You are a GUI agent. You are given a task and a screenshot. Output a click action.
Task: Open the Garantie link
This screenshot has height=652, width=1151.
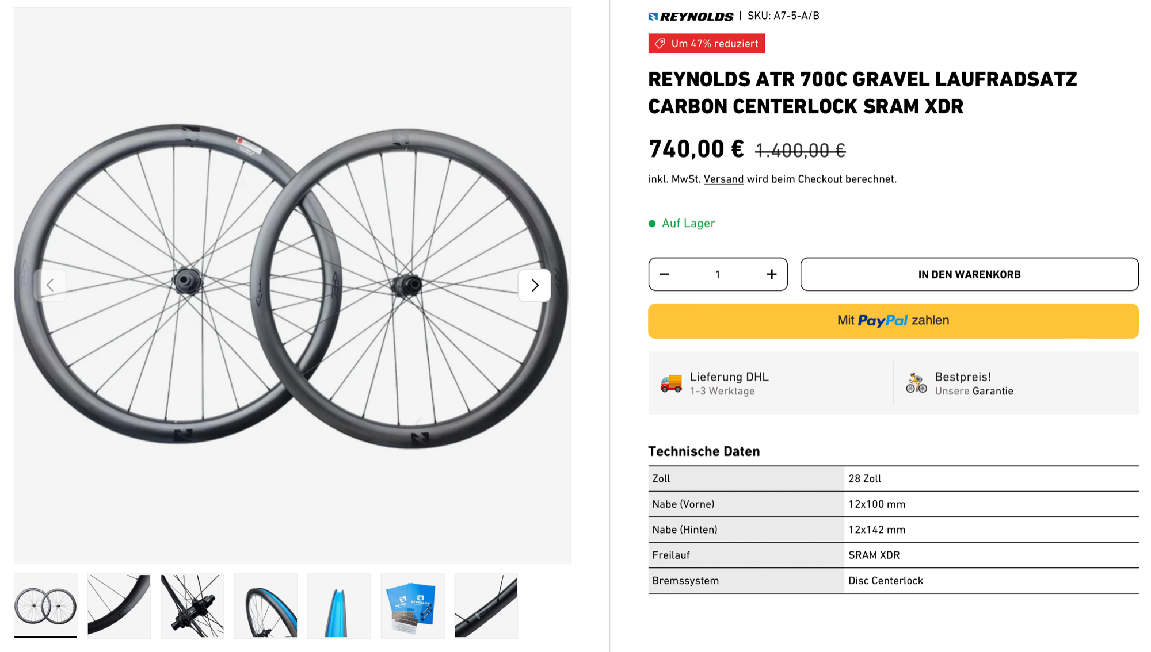[x=993, y=392]
